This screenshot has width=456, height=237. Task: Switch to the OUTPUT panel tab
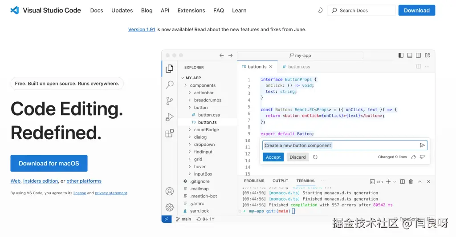coord(281,181)
